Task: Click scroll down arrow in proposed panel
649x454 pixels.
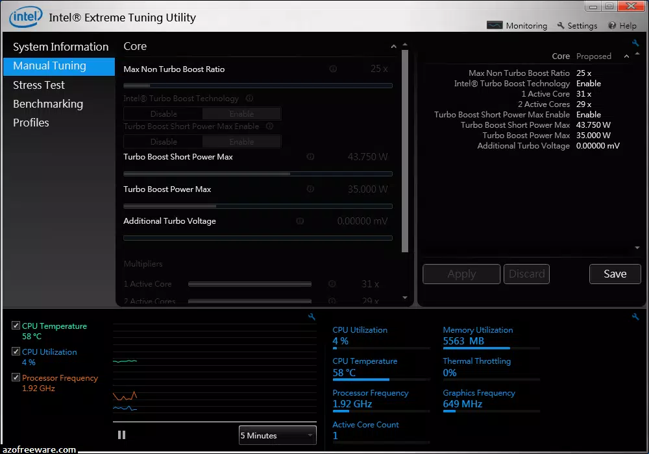Action: pyautogui.click(x=637, y=248)
